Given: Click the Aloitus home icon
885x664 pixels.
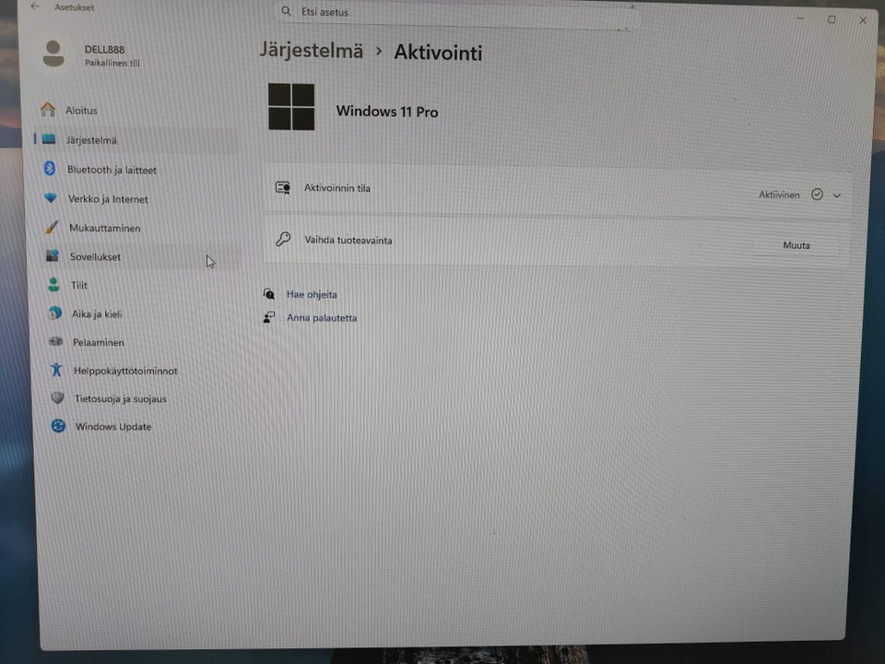Looking at the screenshot, I should point(48,109).
